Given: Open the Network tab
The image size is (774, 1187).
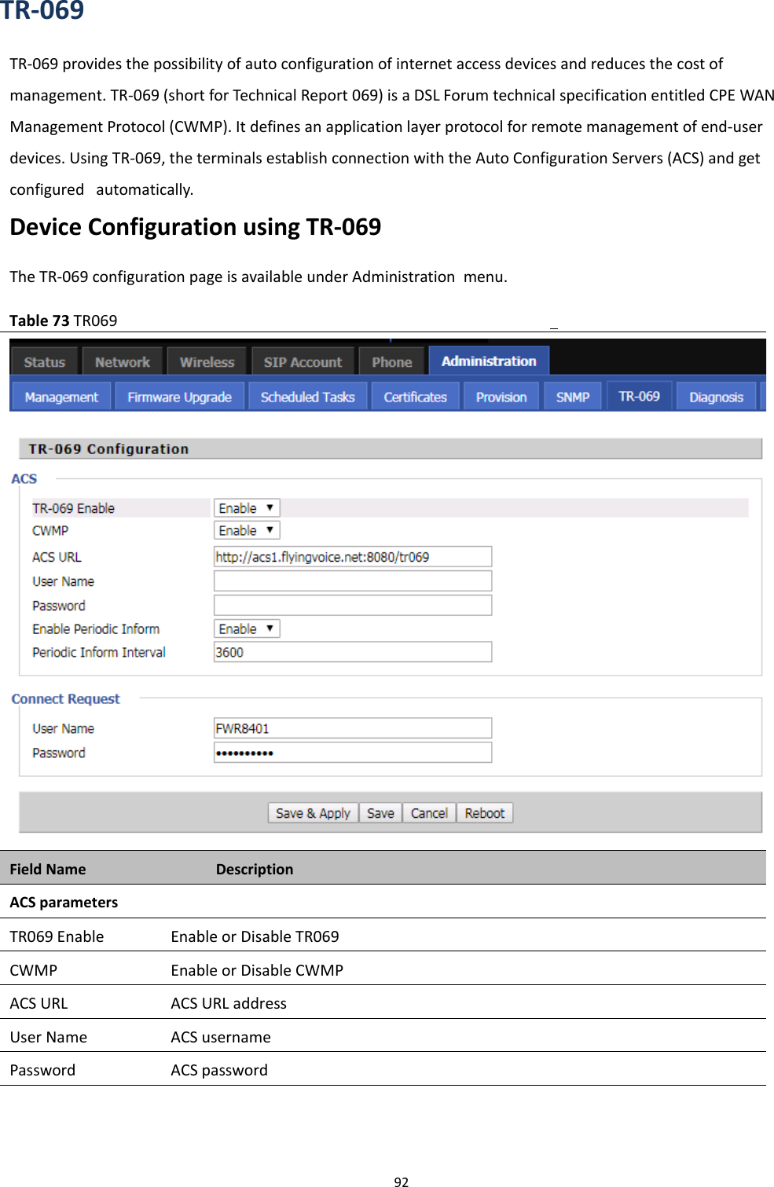Looking at the screenshot, I should point(122,361).
